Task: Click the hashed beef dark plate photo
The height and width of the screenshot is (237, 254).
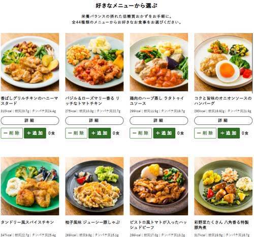Action: (x=159, y=186)
